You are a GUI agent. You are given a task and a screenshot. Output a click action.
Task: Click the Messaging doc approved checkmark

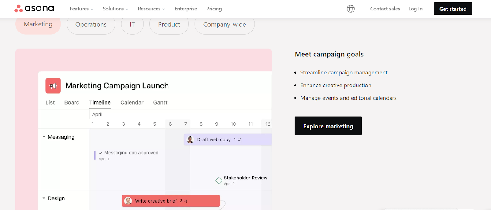coord(101,153)
